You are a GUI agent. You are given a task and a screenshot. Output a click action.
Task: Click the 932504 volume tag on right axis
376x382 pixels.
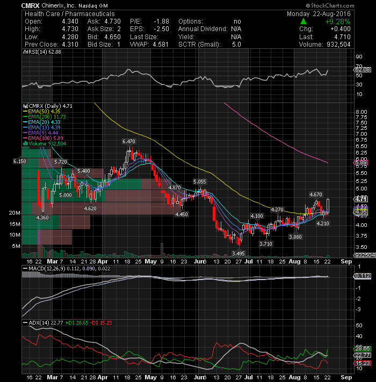tap(365, 255)
